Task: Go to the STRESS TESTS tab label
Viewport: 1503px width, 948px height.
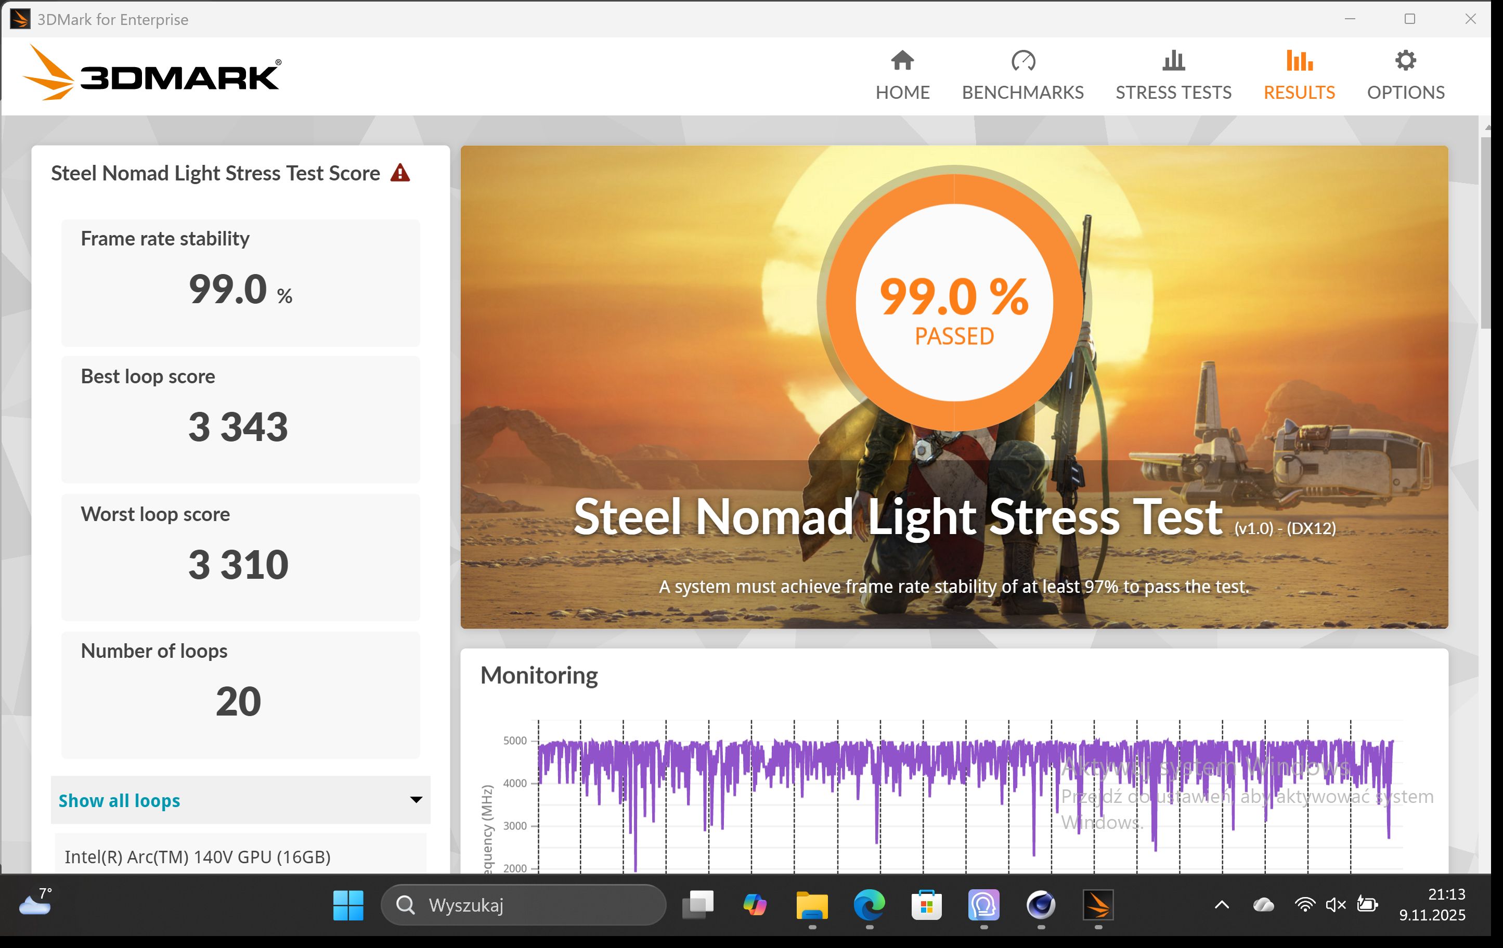Action: tap(1173, 93)
